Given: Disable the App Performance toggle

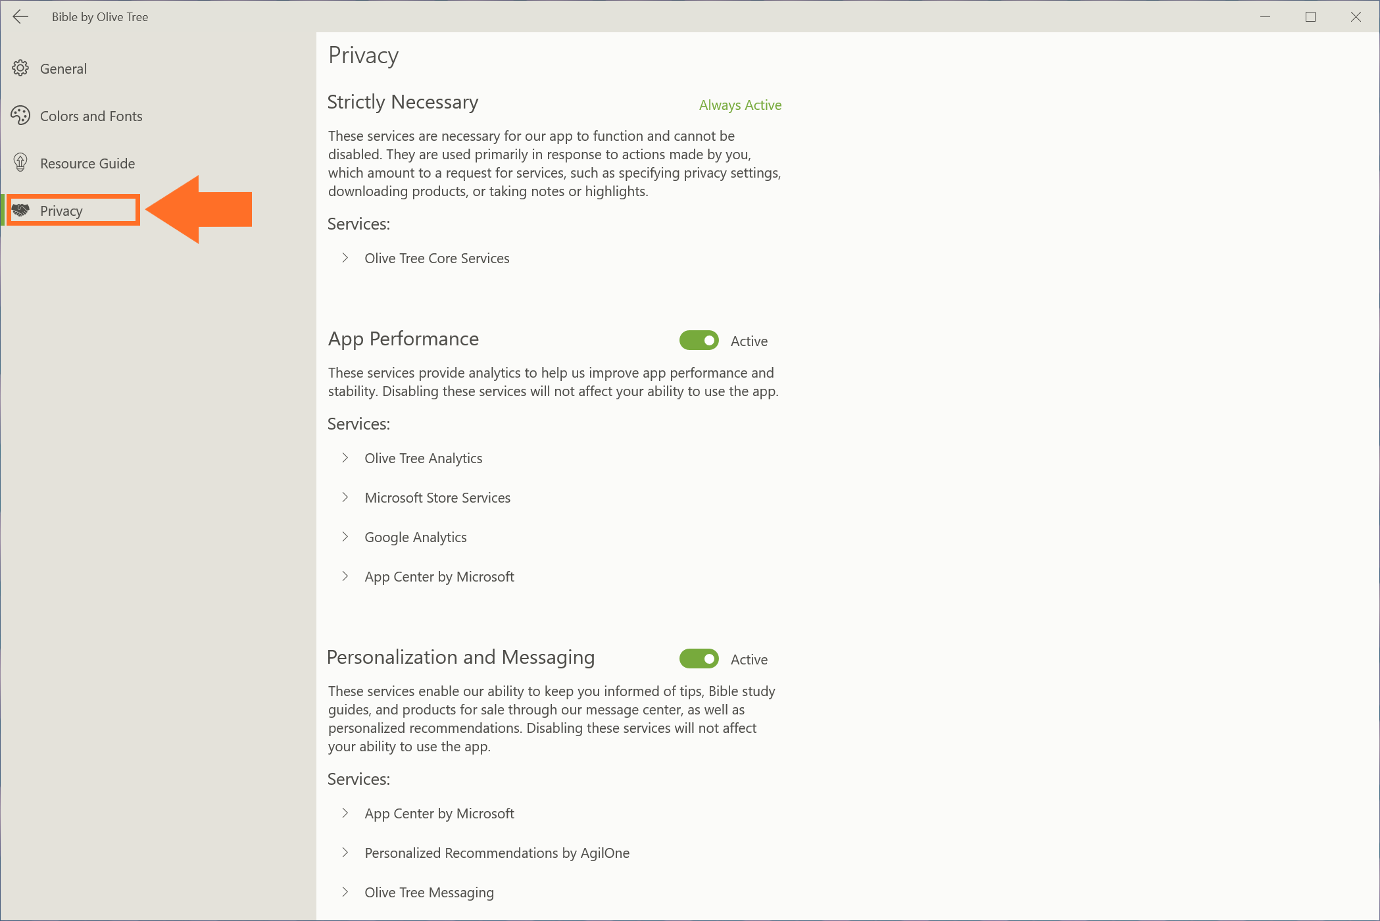Looking at the screenshot, I should click(699, 341).
